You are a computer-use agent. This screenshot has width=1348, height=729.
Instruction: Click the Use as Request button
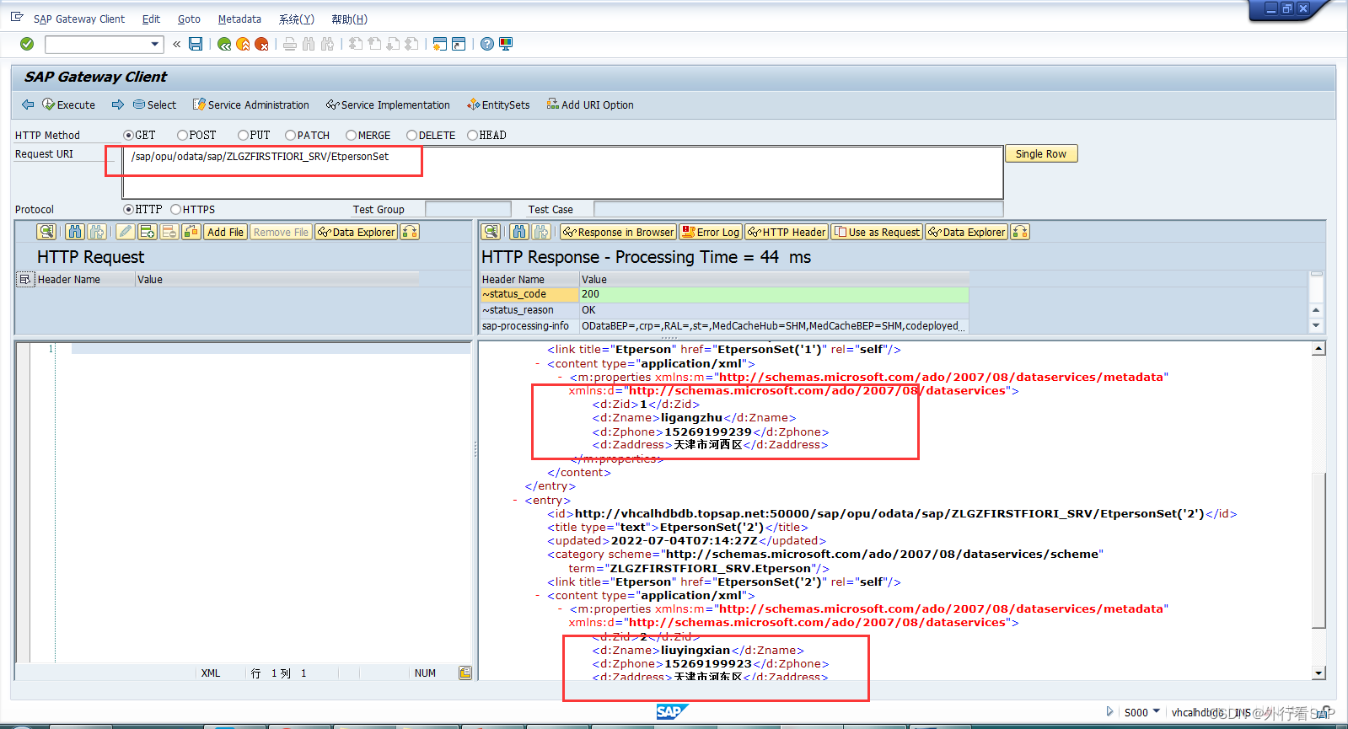coord(877,232)
